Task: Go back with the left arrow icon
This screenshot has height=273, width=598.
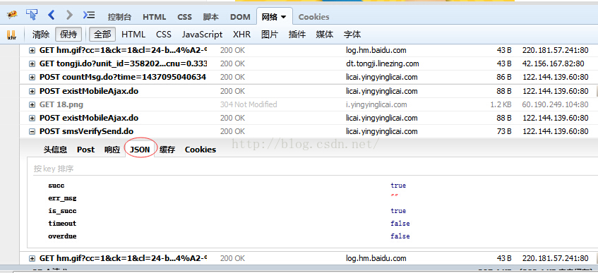Action: (52, 15)
